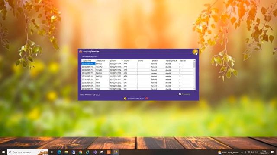This screenshot has width=277, height=155.
Task: Open Visual Studio from the taskbar
Action: [94, 152]
